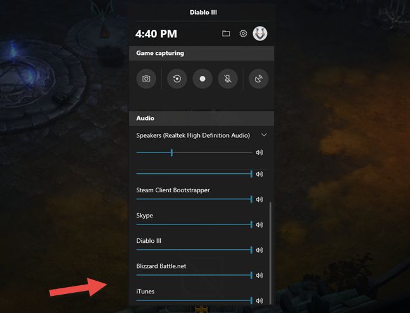The image size is (410, 313).
Task: Set the Diablo III volume slider
Action: coord(194,250)
